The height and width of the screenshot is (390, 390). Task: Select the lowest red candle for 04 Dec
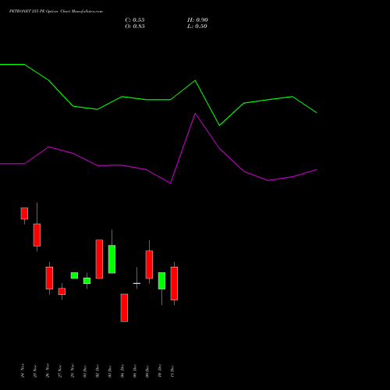(124, 308)
